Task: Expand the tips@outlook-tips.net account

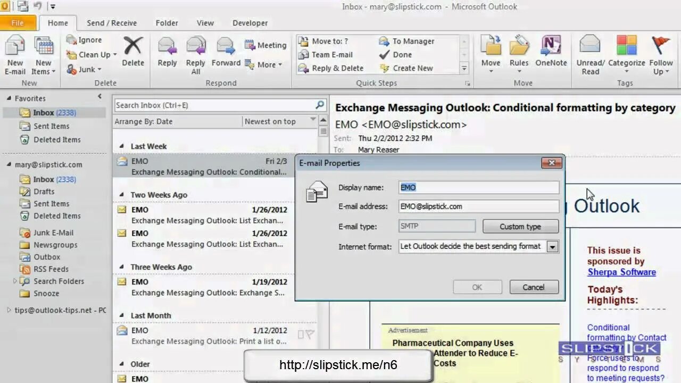Action: (9, 310)
